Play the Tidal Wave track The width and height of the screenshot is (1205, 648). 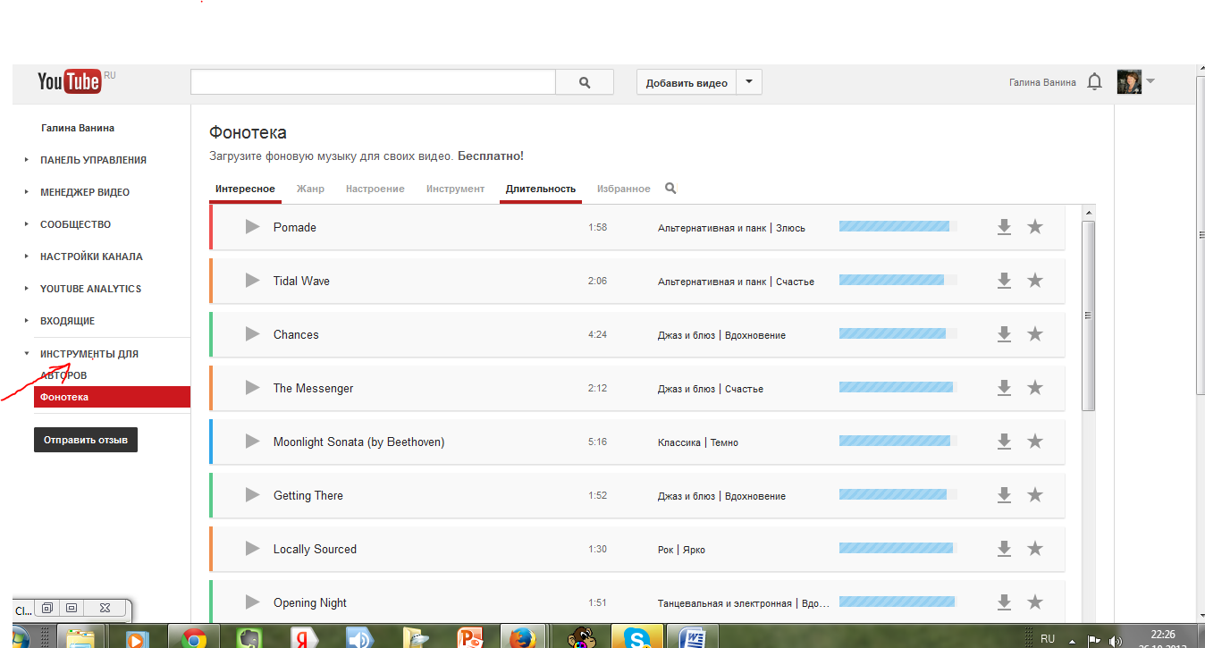252,281
